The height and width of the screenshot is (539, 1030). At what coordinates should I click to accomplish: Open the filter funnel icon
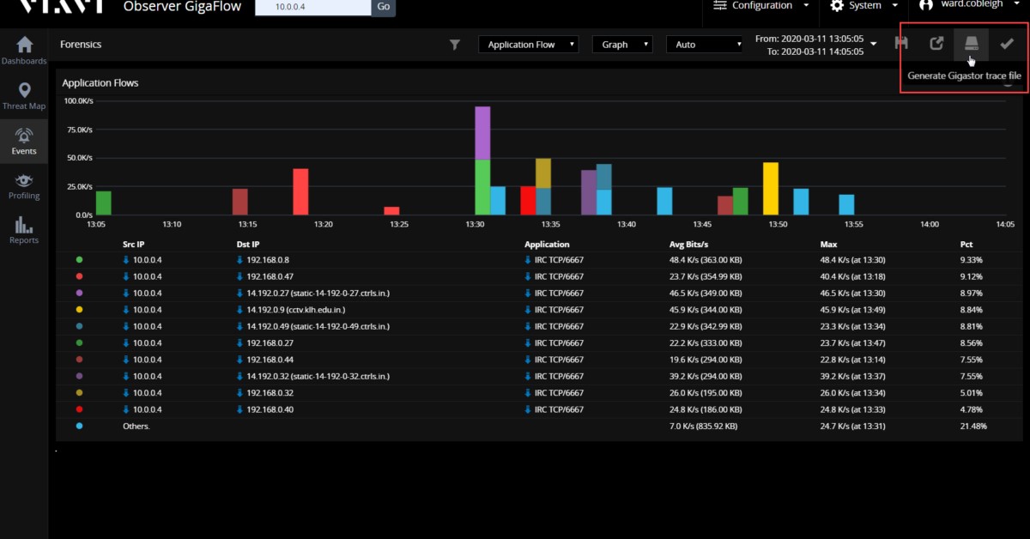pos(455,45)
